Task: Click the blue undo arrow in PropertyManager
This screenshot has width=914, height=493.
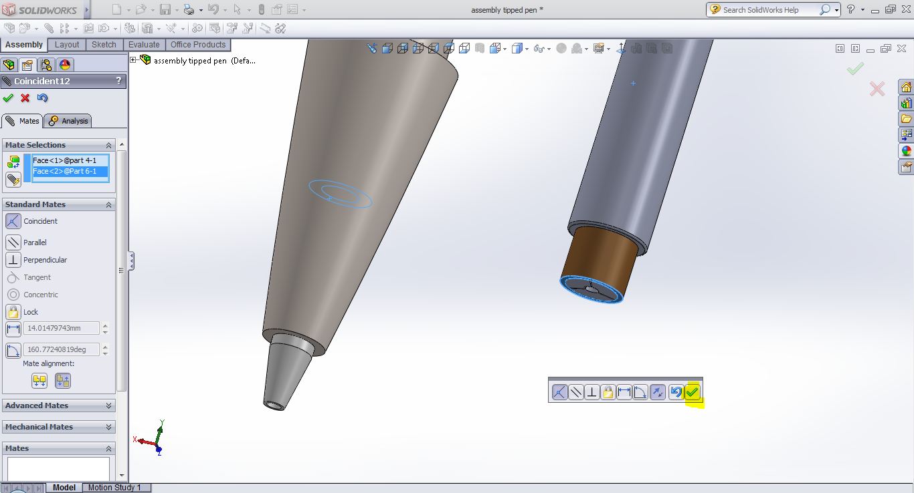Action: click(x=42, y=98)
